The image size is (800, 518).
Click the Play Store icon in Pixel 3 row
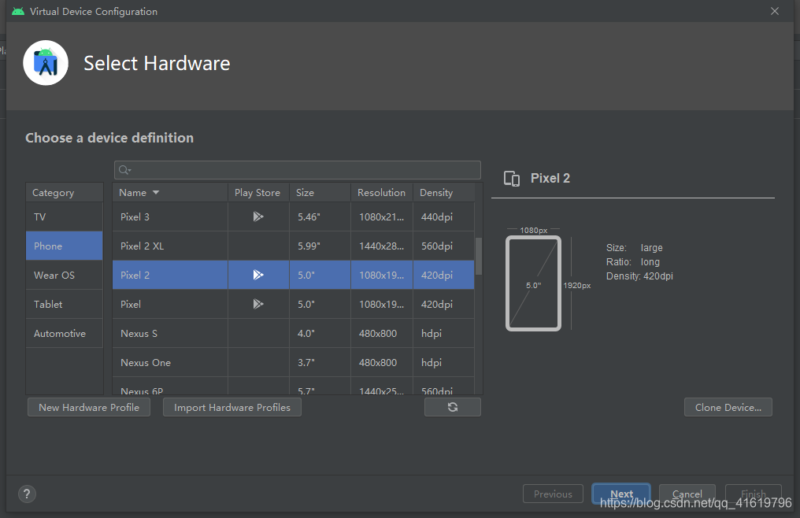257,216
